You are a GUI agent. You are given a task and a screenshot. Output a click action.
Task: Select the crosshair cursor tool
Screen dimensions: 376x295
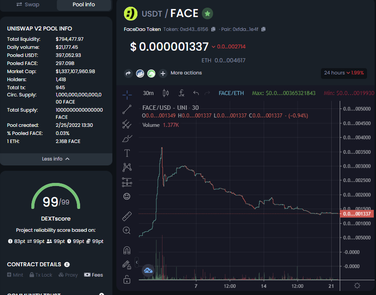coord(127,95)
